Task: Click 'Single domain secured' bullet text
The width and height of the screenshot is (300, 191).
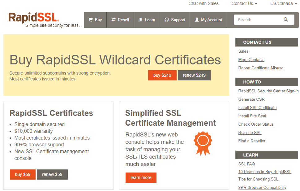Action: (x=39, y=124)
